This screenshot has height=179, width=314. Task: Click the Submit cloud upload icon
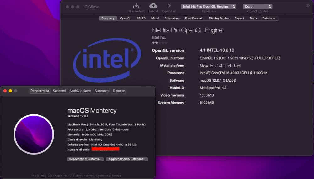[x=153, y=6]
